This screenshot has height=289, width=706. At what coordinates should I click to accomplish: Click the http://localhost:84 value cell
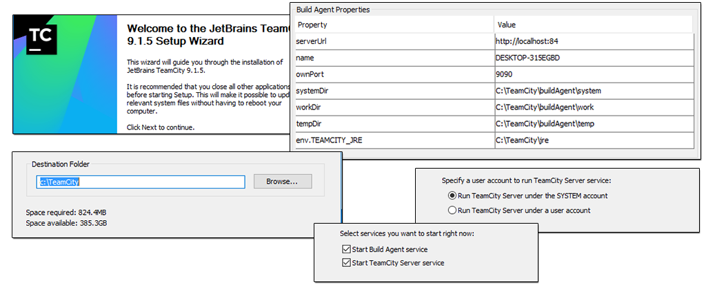594,41
